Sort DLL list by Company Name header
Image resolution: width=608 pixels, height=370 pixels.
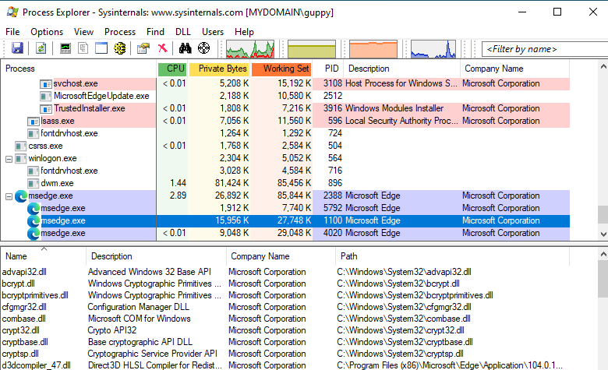[281, 256]
